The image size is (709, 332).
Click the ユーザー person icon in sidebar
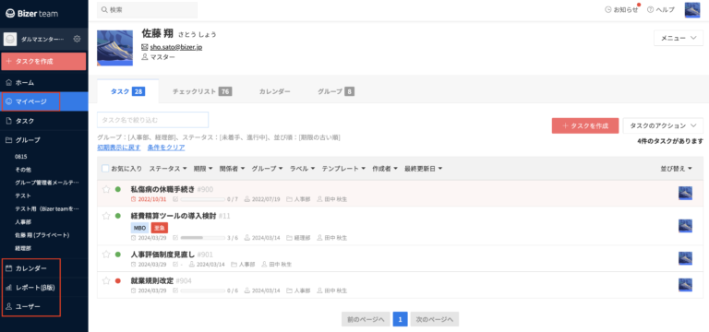[8, 307]
